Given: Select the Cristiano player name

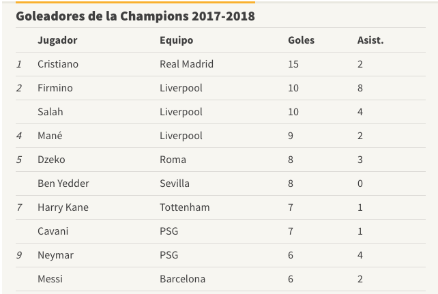Looking at the screenshot, I should [58, 64].
